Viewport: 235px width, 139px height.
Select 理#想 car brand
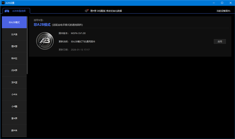click(14, 46)
